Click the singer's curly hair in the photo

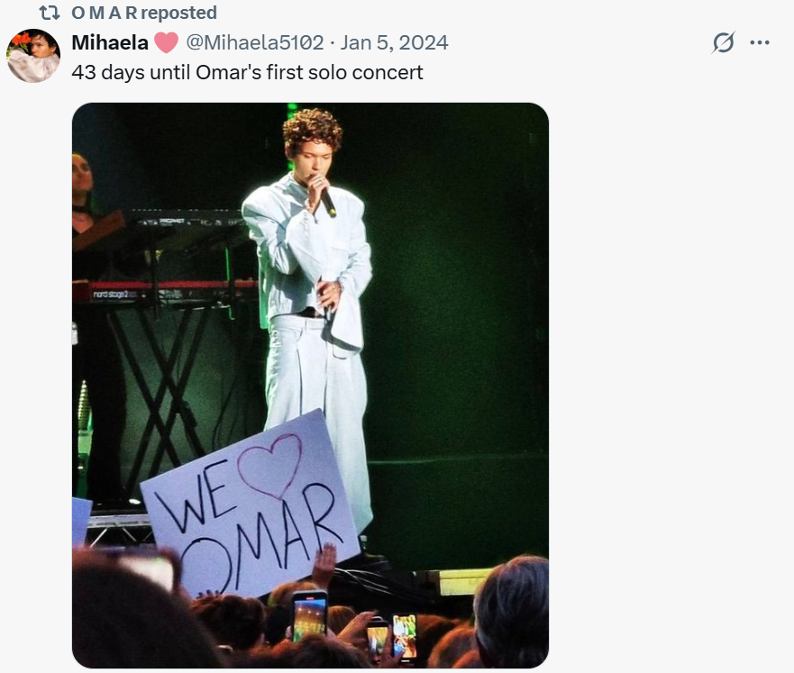(x=313, y=129)
